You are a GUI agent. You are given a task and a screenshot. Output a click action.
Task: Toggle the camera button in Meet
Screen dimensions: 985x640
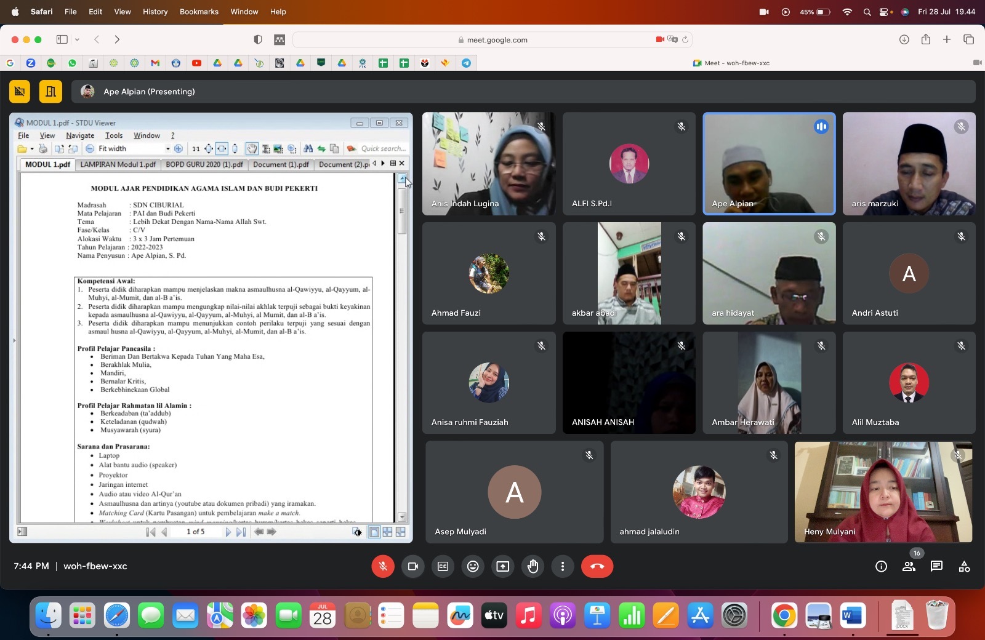pyautogui.click(x=413, y=566)
